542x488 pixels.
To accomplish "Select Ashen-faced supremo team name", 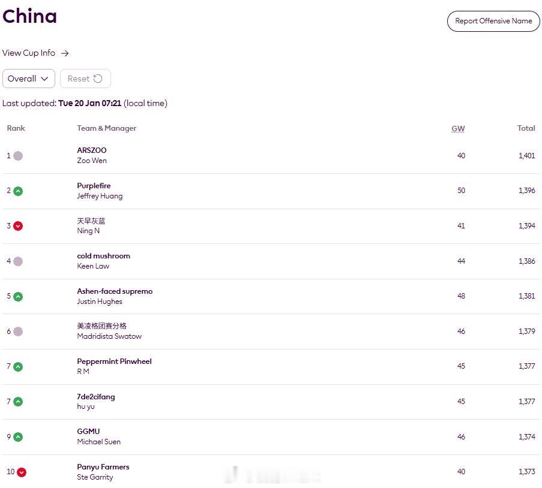I will coord(115,291).
